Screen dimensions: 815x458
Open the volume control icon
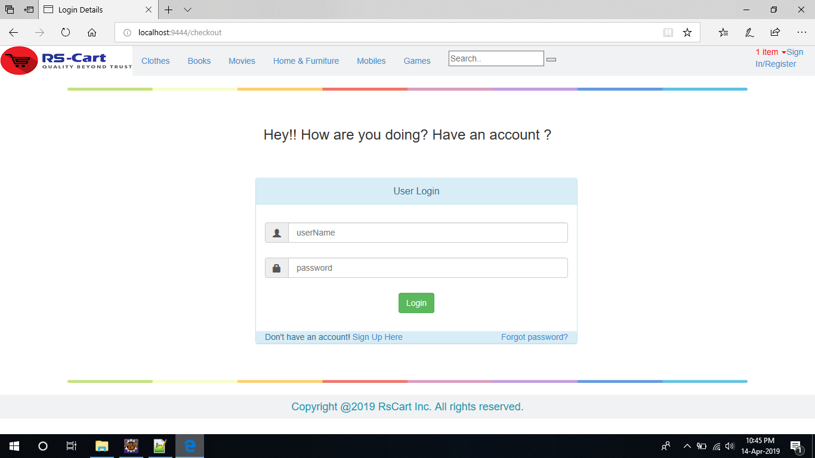pyautogui.click(x=730, y=446)
